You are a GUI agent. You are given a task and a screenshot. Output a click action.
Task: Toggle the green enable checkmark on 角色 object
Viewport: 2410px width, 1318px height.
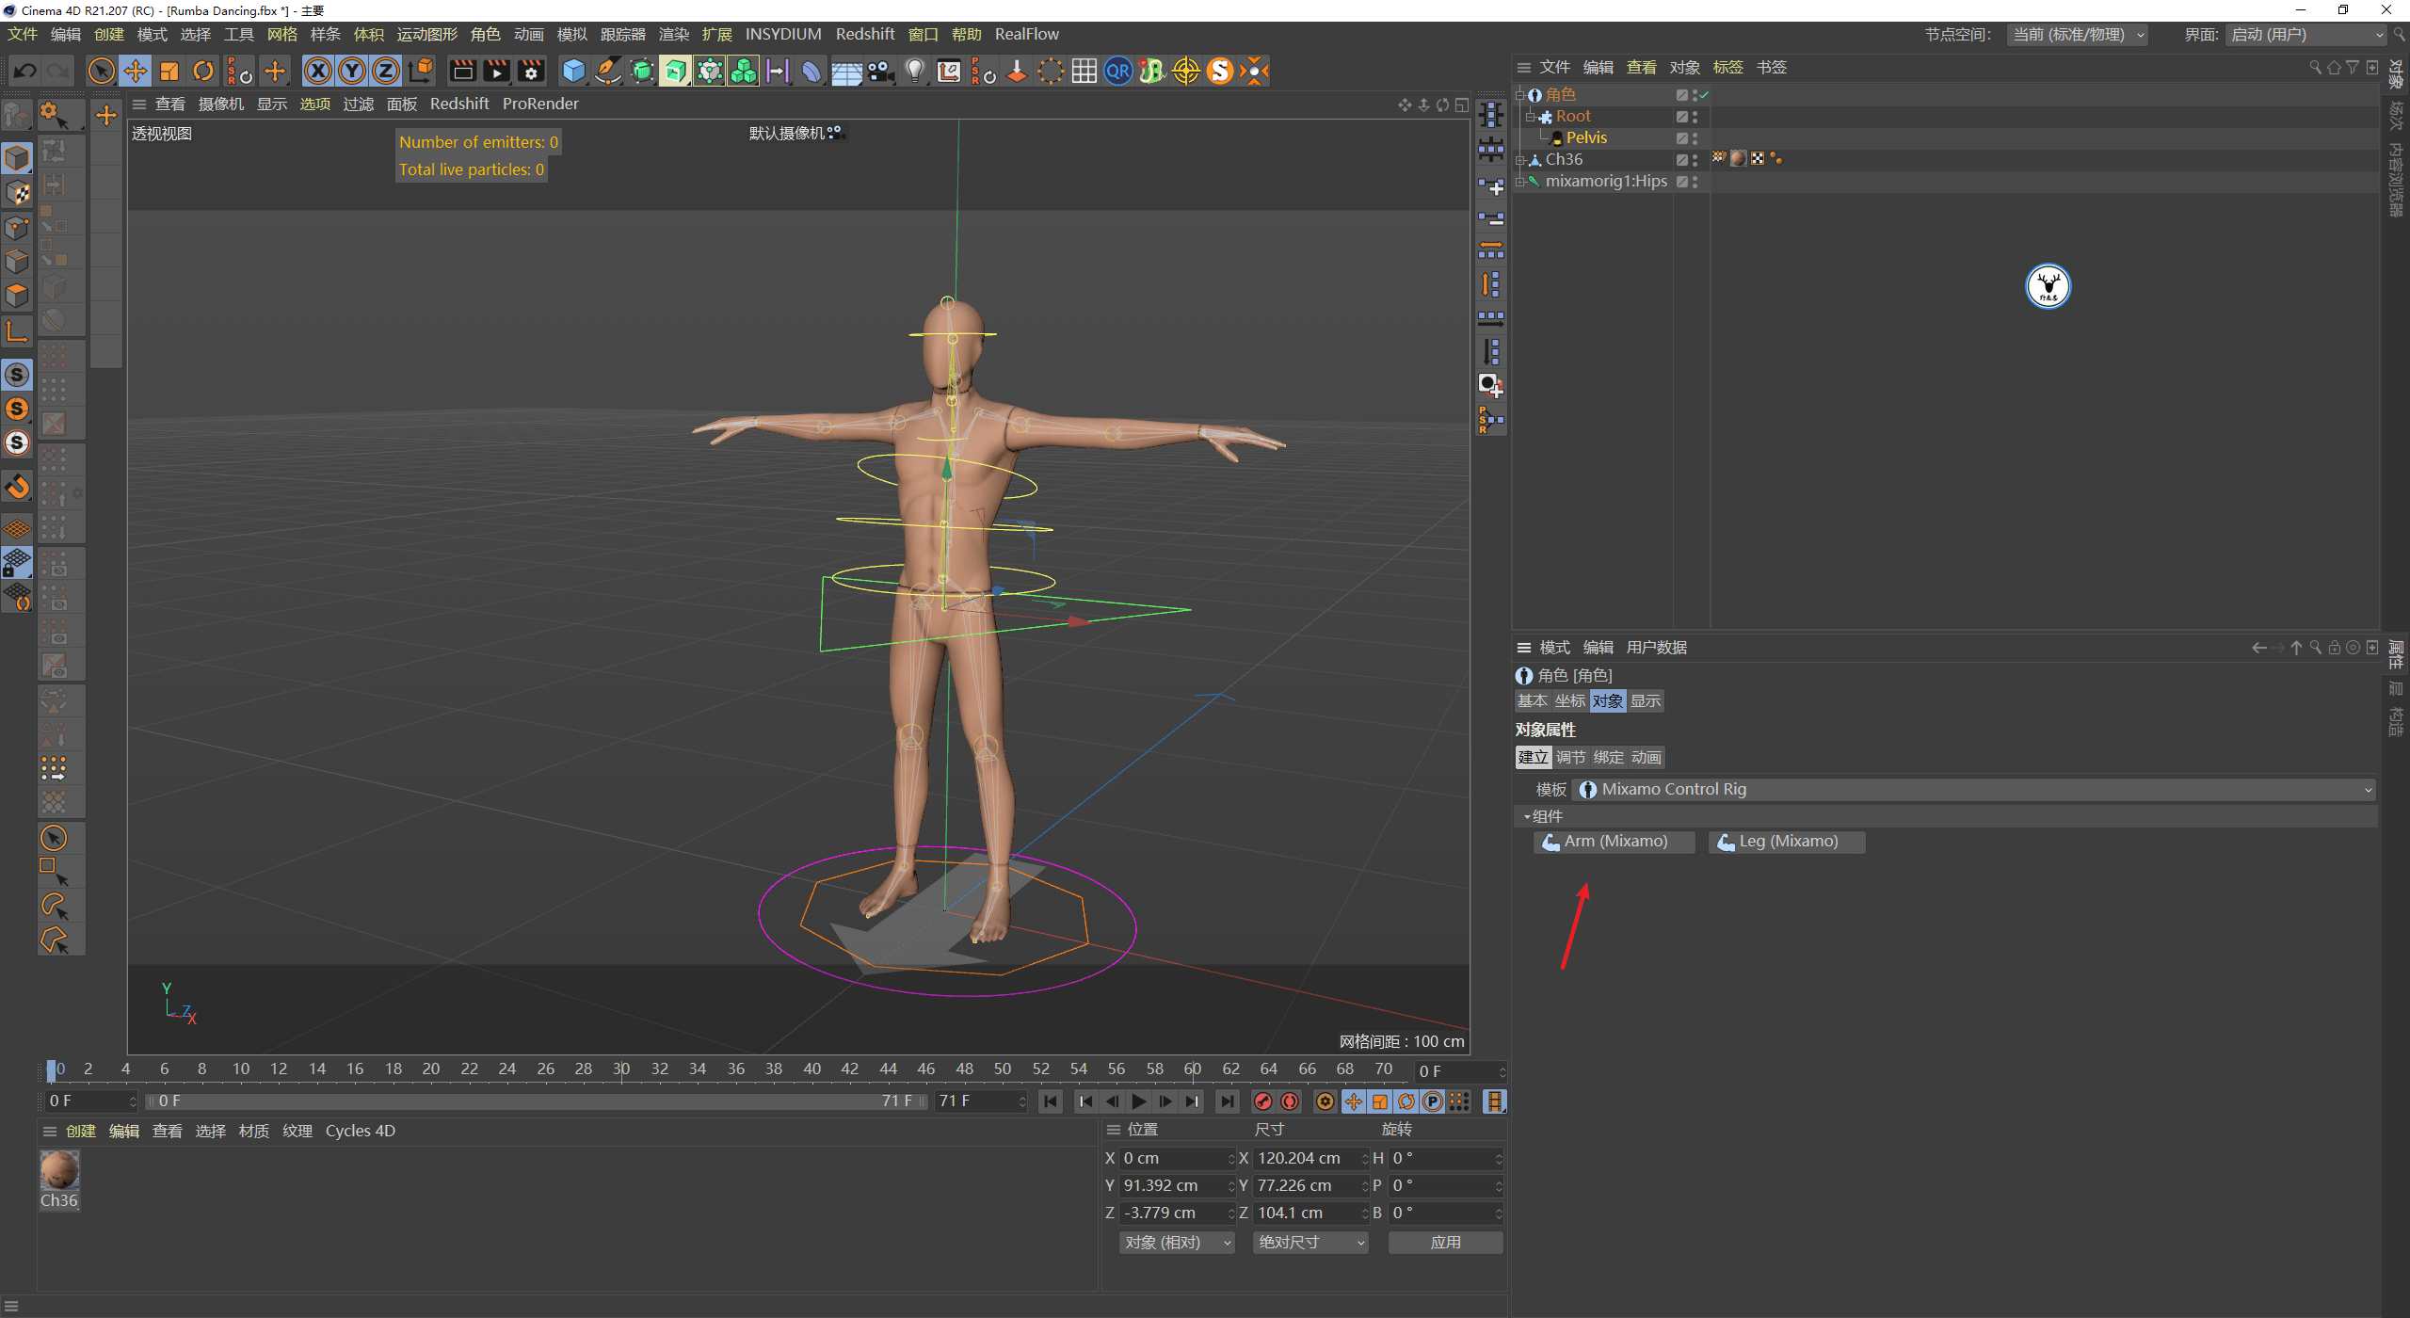[x=1702, y=95]
